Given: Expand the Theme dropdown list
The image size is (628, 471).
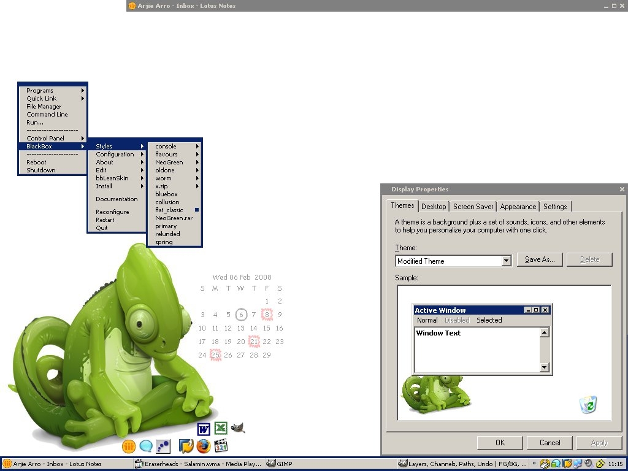Looking at the screenshot, I should coord(506,261).
